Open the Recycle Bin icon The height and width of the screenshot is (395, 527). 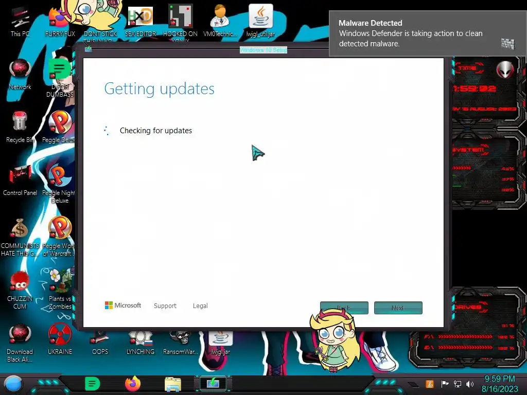[20, 128]
